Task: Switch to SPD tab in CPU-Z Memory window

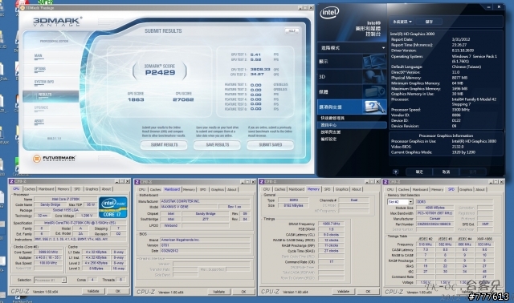Action: pos(327,189)
